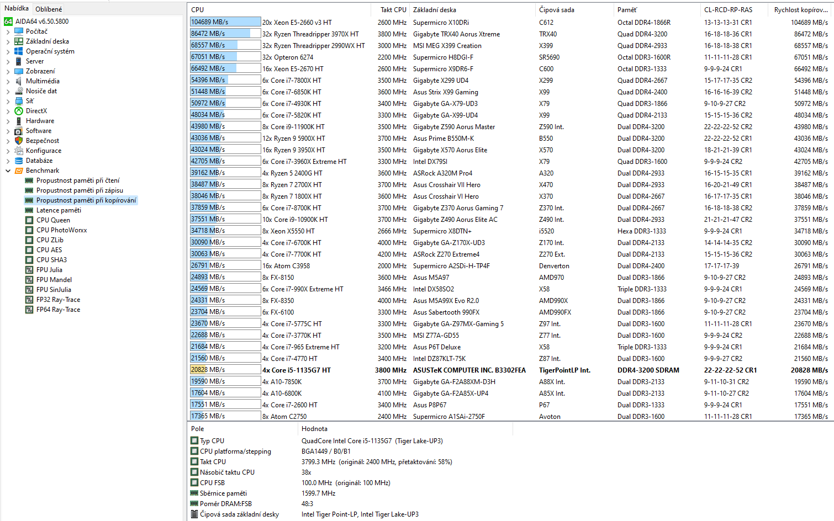Click the FP64 Ray-Trace icon
The width and height of the screenshot is (834, 521).
pyautogui.click(x=29, y=310)
